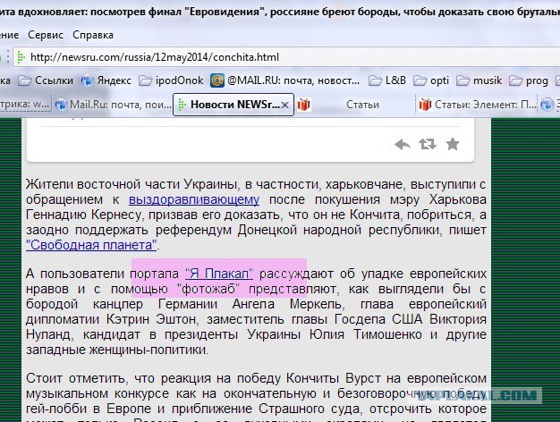Click the word "фотожаб" in article
Screen dimensions: 560x422
[x=209, y=289]
